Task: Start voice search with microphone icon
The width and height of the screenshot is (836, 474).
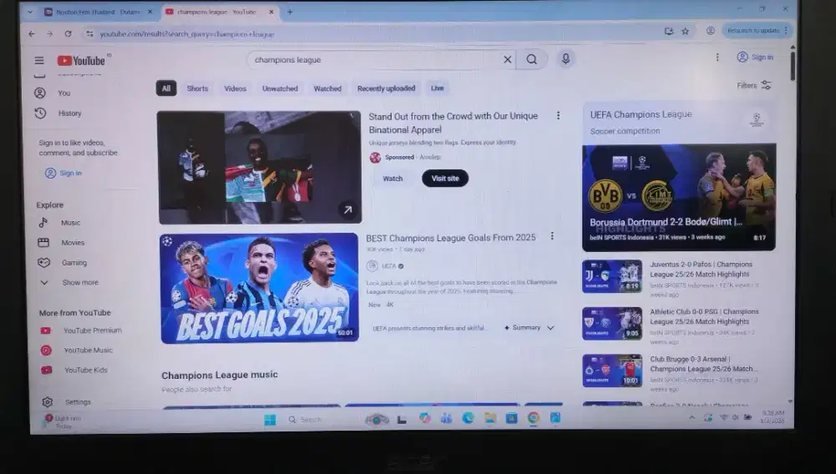Action: pyautogui.click(x=566, y=59)
